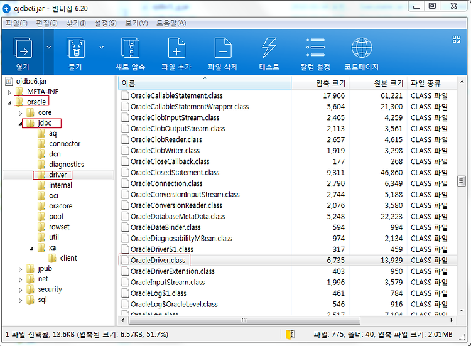
Task: Click the New Archive (새로 압축) icon
Action: click(x=130, y=48)
